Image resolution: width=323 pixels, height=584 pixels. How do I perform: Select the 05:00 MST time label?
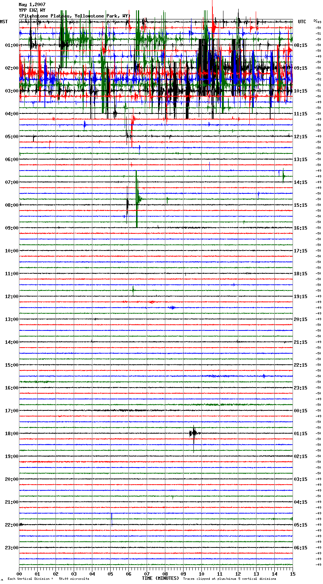coord(12,137)
